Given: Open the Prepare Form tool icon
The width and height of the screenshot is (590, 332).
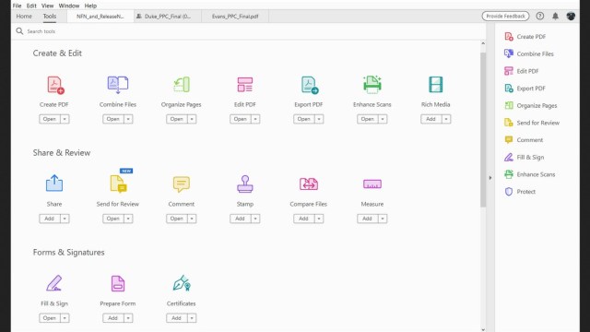Looking at the screenshot, I should pyautogui.click(x=118, y=283).
